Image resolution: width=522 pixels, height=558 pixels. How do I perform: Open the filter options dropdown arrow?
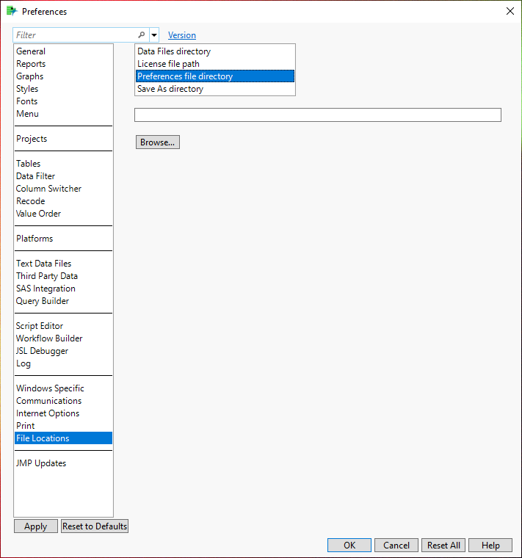coord(154,35)
